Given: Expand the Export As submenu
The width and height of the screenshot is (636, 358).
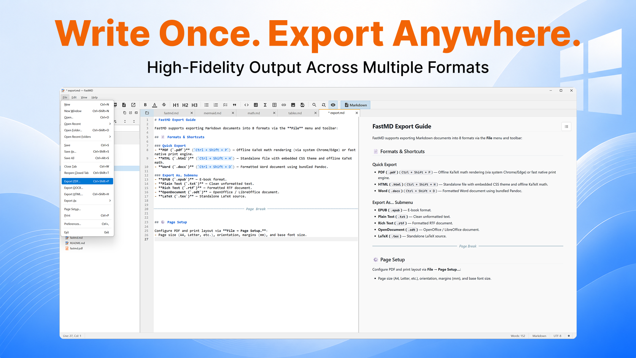Looking at the screenshot, I should click(87, 201).
